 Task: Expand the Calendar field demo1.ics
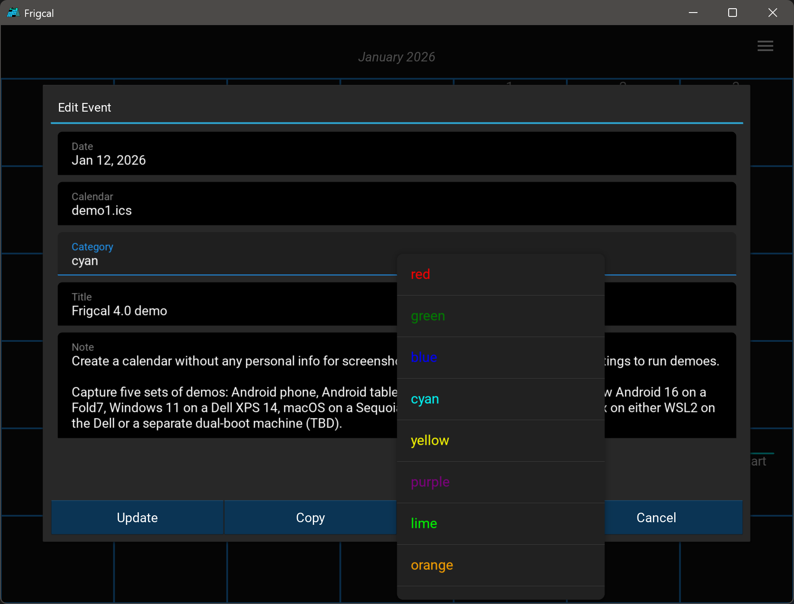396,204
